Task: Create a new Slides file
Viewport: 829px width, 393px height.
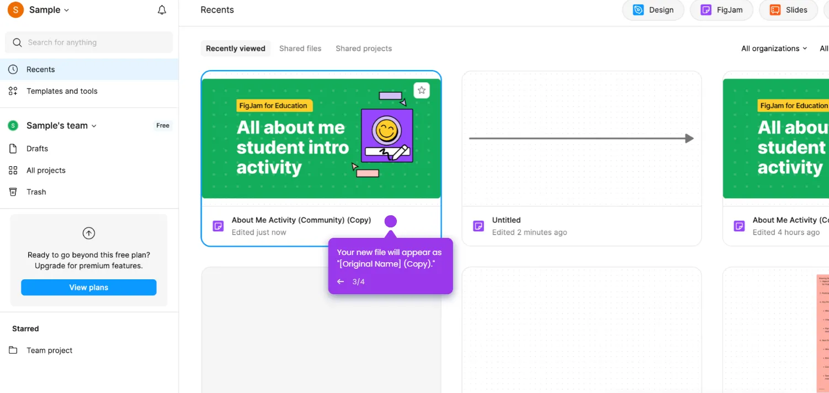Action: pos(789,10)
